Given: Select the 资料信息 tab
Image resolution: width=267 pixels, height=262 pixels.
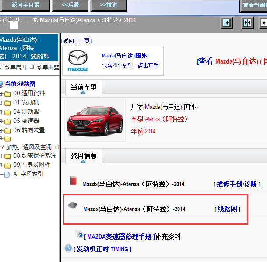Looking at the screenshot, I should pos(84,157).
